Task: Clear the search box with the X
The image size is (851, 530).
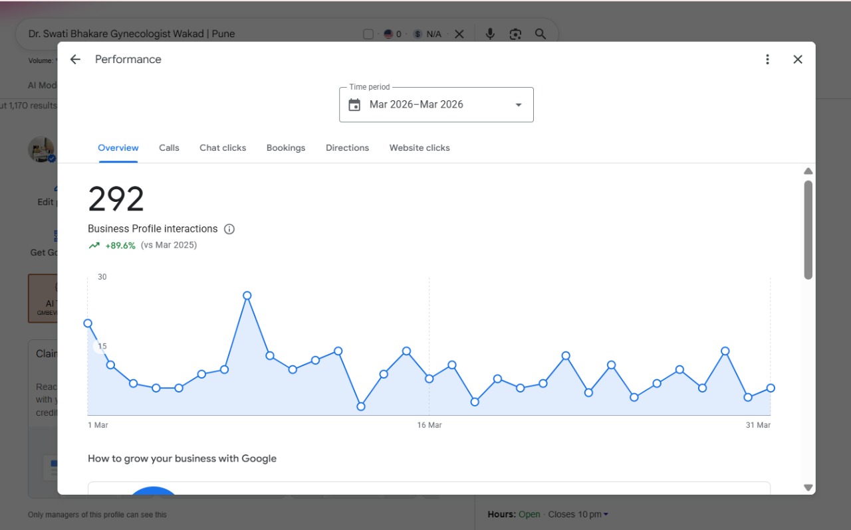Action: (x=459, y=34)
